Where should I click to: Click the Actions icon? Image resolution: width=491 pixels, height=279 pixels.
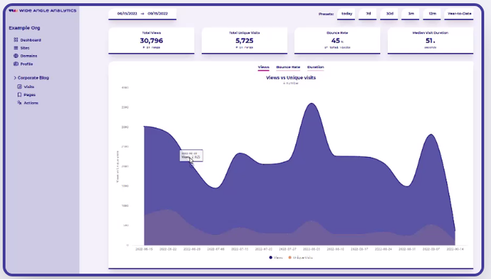tap(20, 102)
